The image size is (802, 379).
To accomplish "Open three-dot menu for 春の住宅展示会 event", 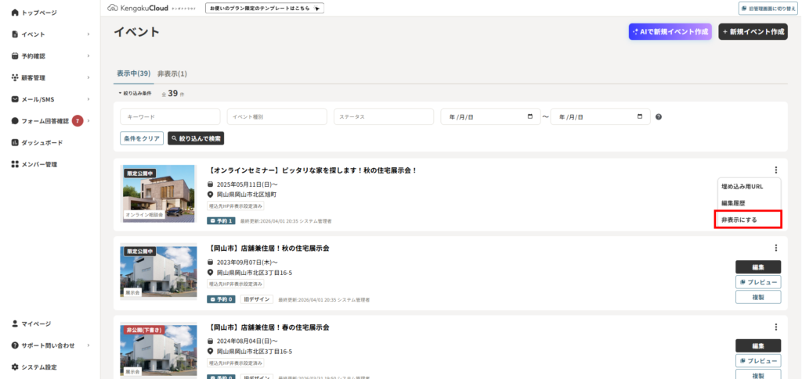I will [775, 327].
